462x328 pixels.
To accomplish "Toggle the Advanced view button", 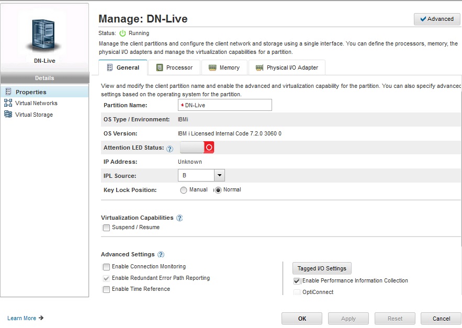I will [437, 19].
